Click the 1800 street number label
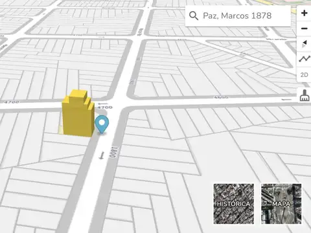311x233 pixels. [113, 152]
